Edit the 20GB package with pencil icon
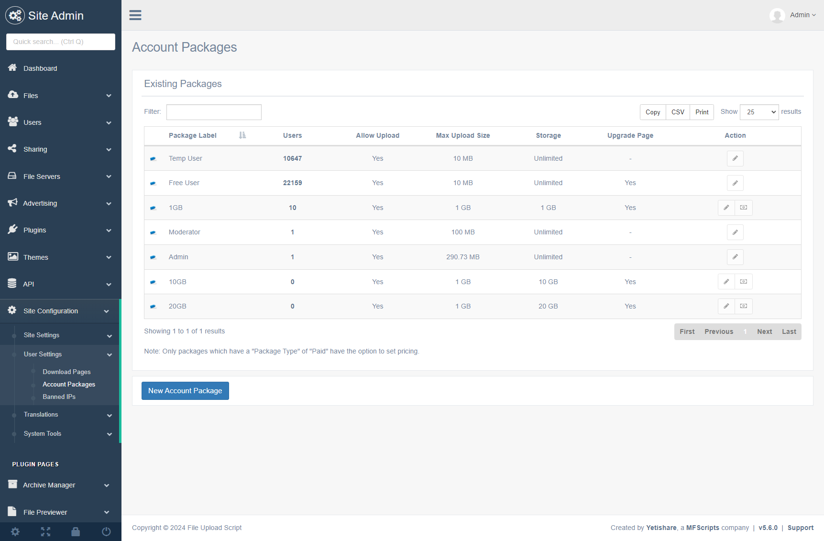Viewport: 824px width, 541px height. 726,306
